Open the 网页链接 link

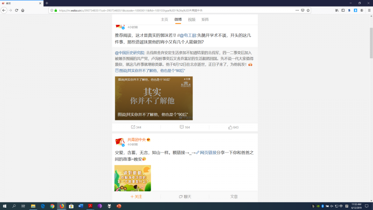click(206, 153)
